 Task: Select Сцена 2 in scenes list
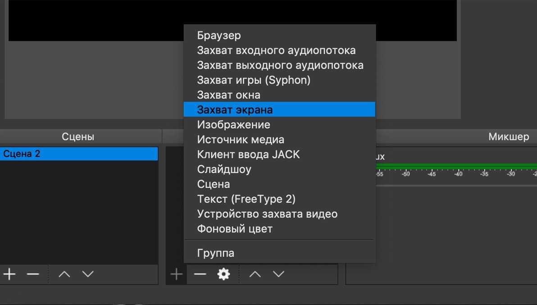point(79,154)
